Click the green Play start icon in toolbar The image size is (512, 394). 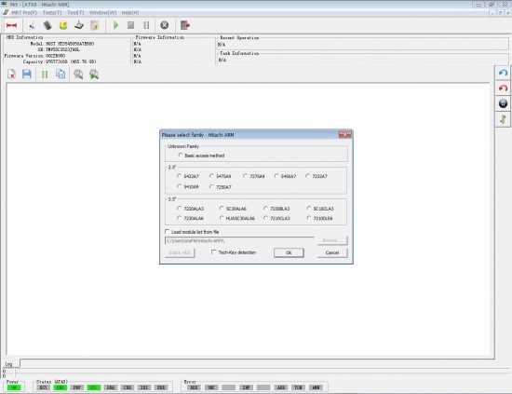tap(115, 25)
